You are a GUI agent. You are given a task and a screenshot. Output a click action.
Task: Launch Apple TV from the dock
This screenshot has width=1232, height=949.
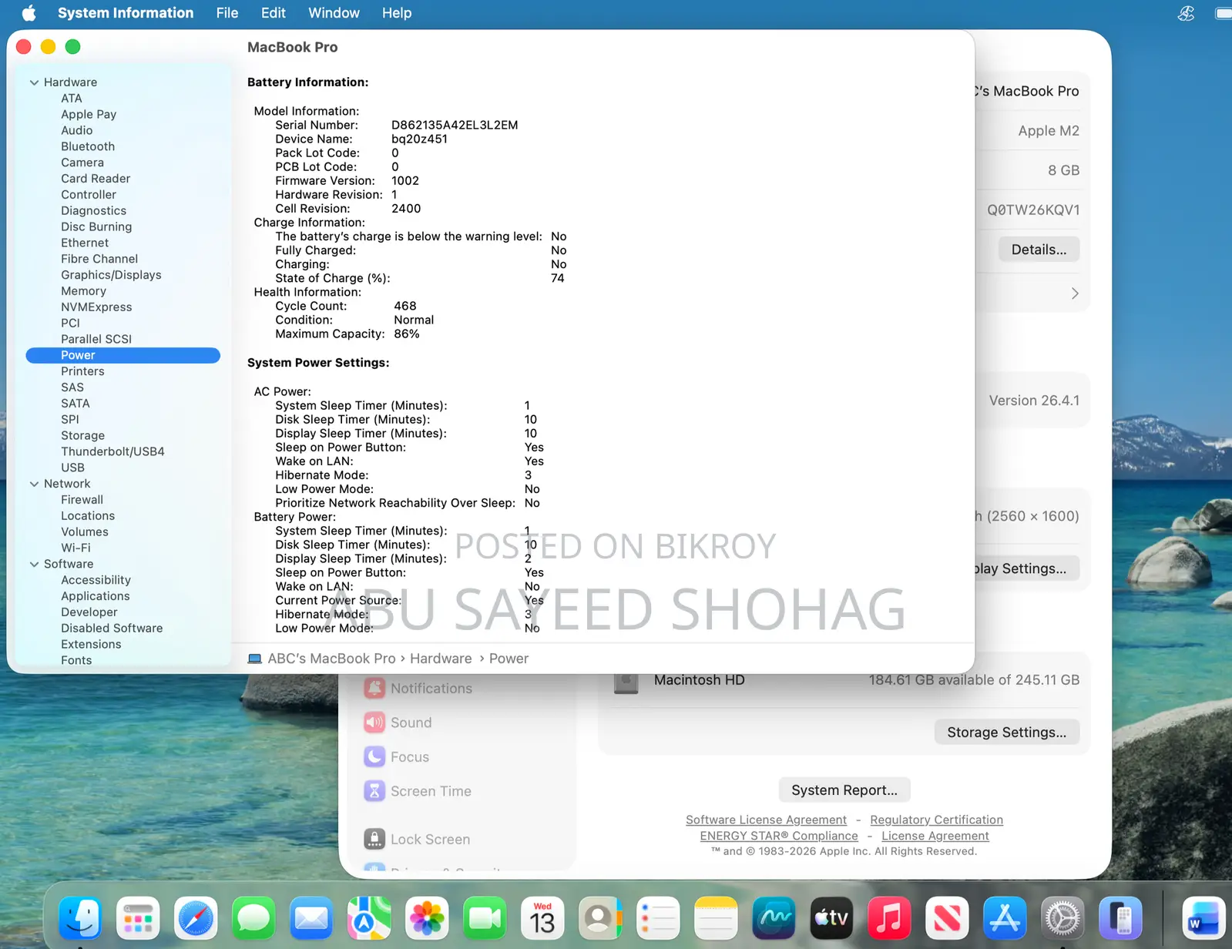coord(831,918)
